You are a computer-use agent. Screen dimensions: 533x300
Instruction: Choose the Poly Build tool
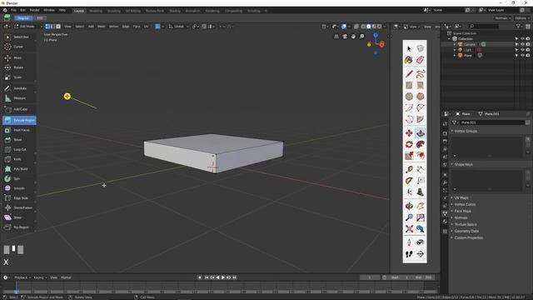click(x=19, y=168)
